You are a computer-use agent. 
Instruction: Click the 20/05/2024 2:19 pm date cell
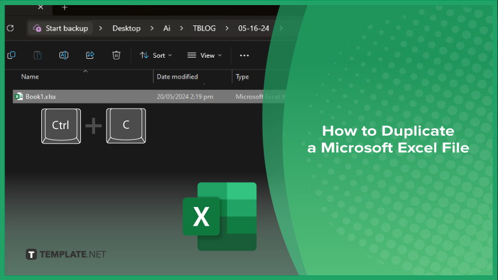pyautogui.click(x=185, y=97)
